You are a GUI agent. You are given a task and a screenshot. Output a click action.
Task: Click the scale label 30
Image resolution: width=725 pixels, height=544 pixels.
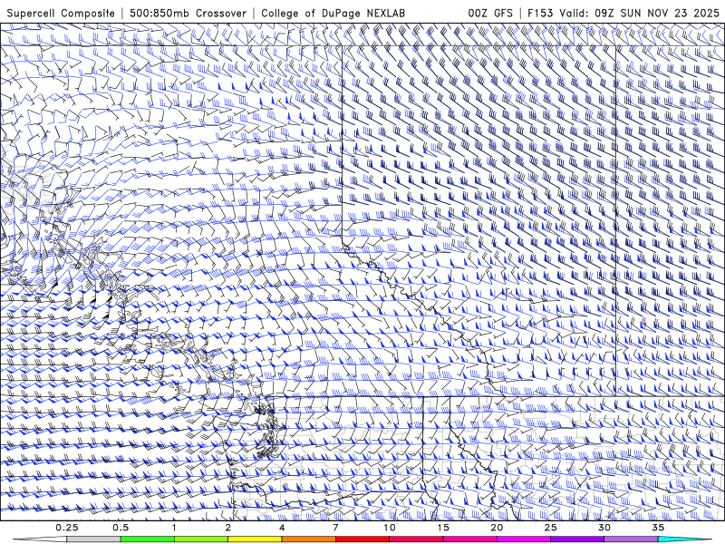pos(604,528)
